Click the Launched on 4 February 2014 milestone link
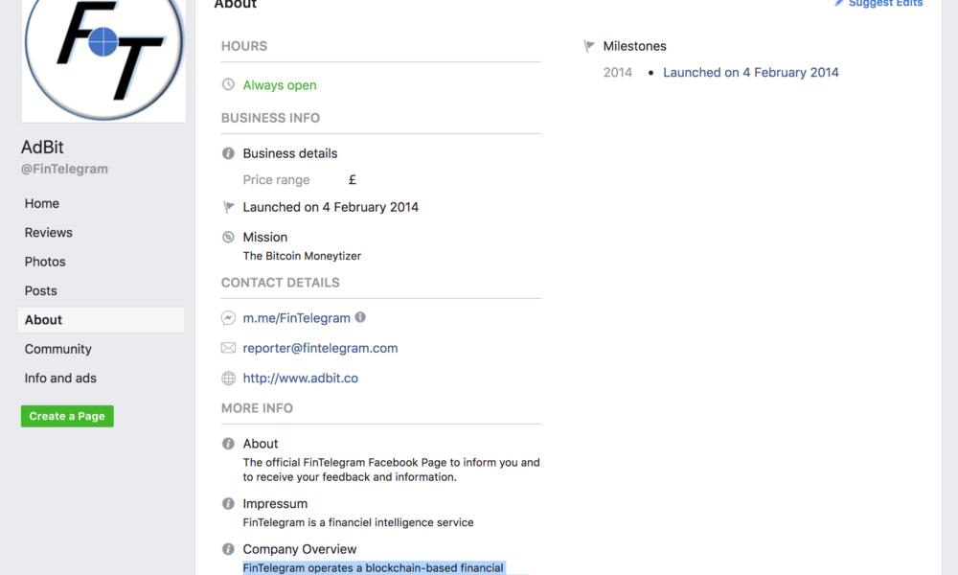The height and width of the screenshot is (575, 958). click(750, 73)
